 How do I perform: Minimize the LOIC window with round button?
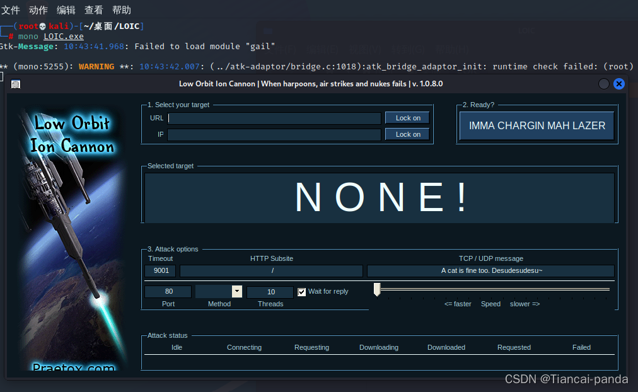coord(604,84)
